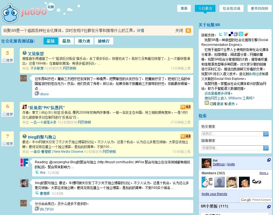Image resolution: width=273 pixels, height=215 pixels.
Task: Pop out the SR小黑板 gadget
Action: coord(269,207)
